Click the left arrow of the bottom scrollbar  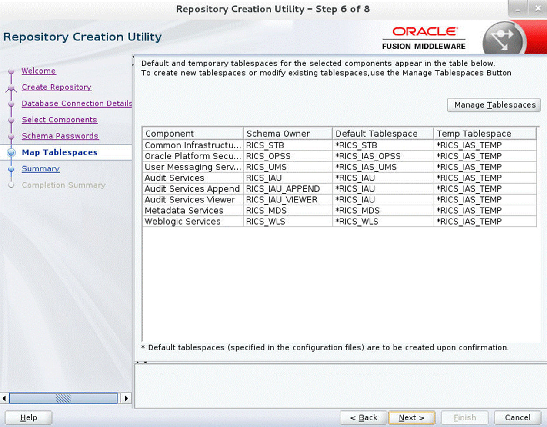coord(3,398)
